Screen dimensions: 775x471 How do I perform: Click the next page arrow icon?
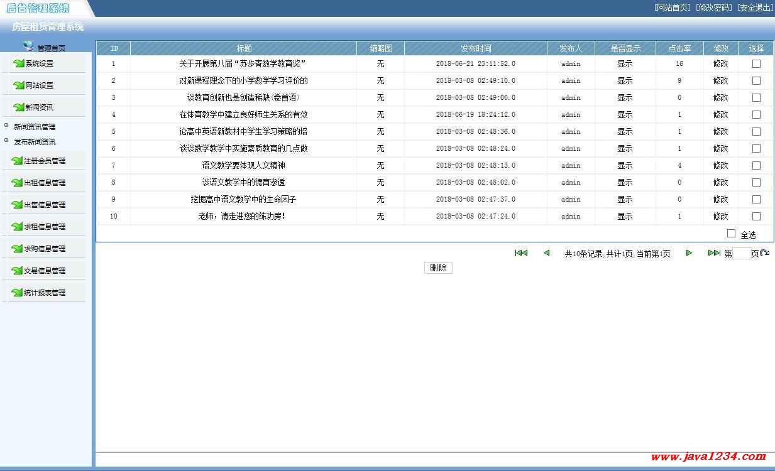(689, 253)
